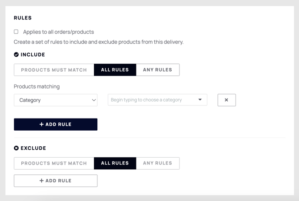Select Any Rules under the Exclude section

(x=158, y=163)
